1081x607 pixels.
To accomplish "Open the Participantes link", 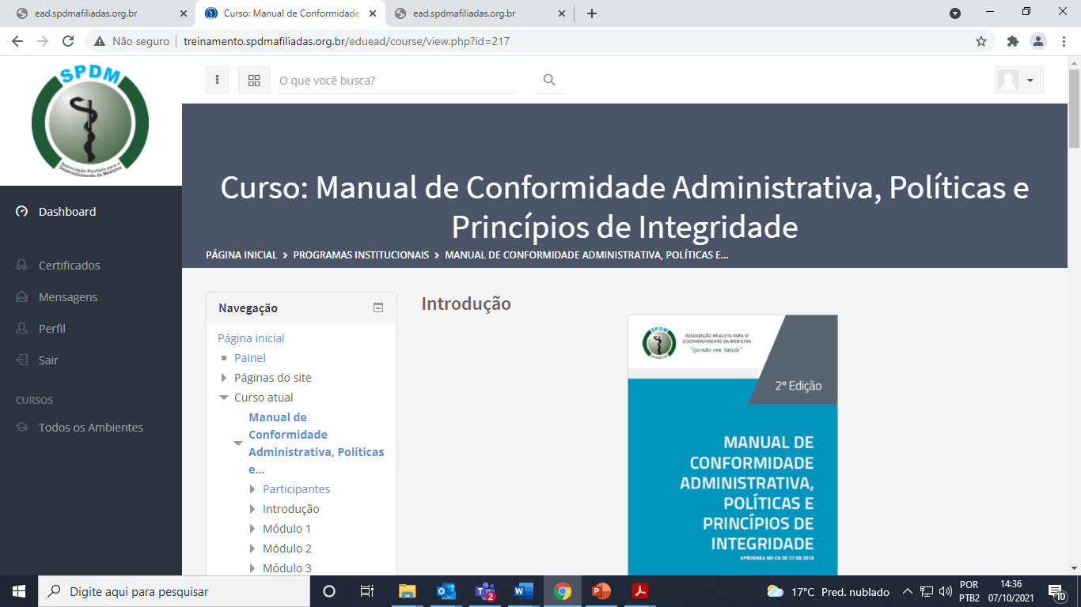I will 296,489.
